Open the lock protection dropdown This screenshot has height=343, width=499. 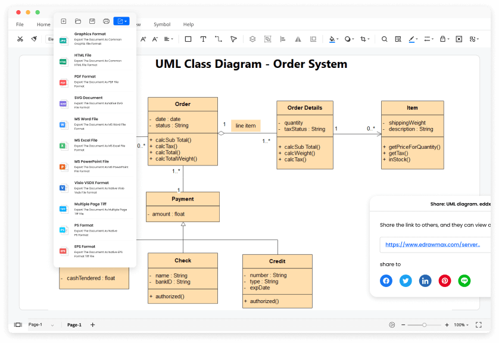click(x=444, y=39)
